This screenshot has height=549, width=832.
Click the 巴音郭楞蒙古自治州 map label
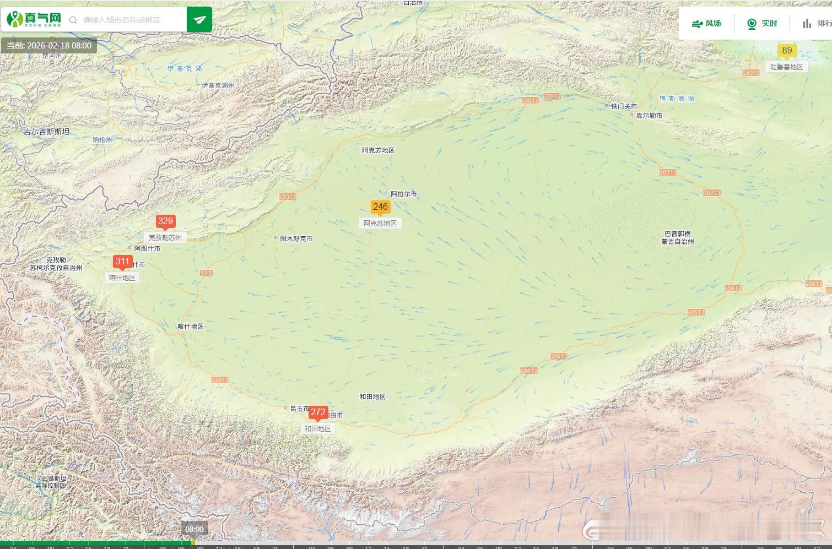point(677,237)
